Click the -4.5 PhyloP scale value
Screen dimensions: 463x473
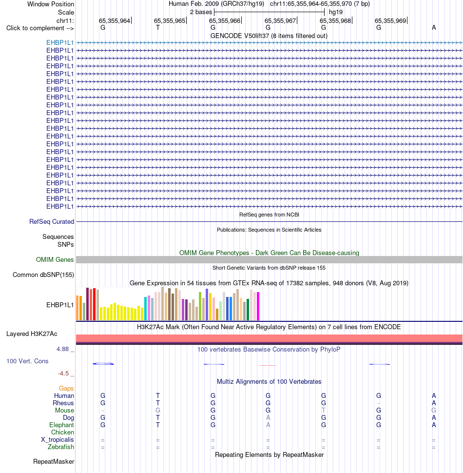click(63, 374)
